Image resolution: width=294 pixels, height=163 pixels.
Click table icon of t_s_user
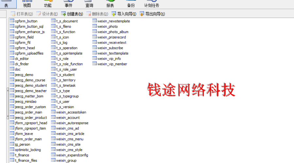(x=53, y=101)
